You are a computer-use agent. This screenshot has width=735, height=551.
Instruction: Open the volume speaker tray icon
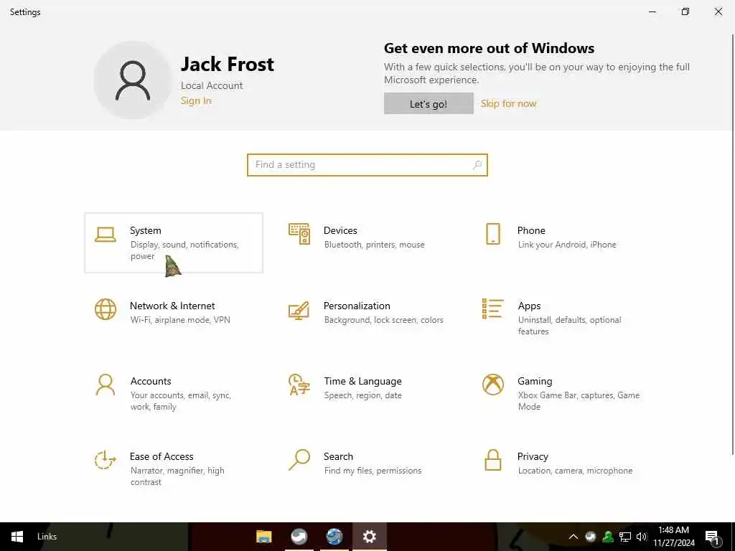pos(642,537)
